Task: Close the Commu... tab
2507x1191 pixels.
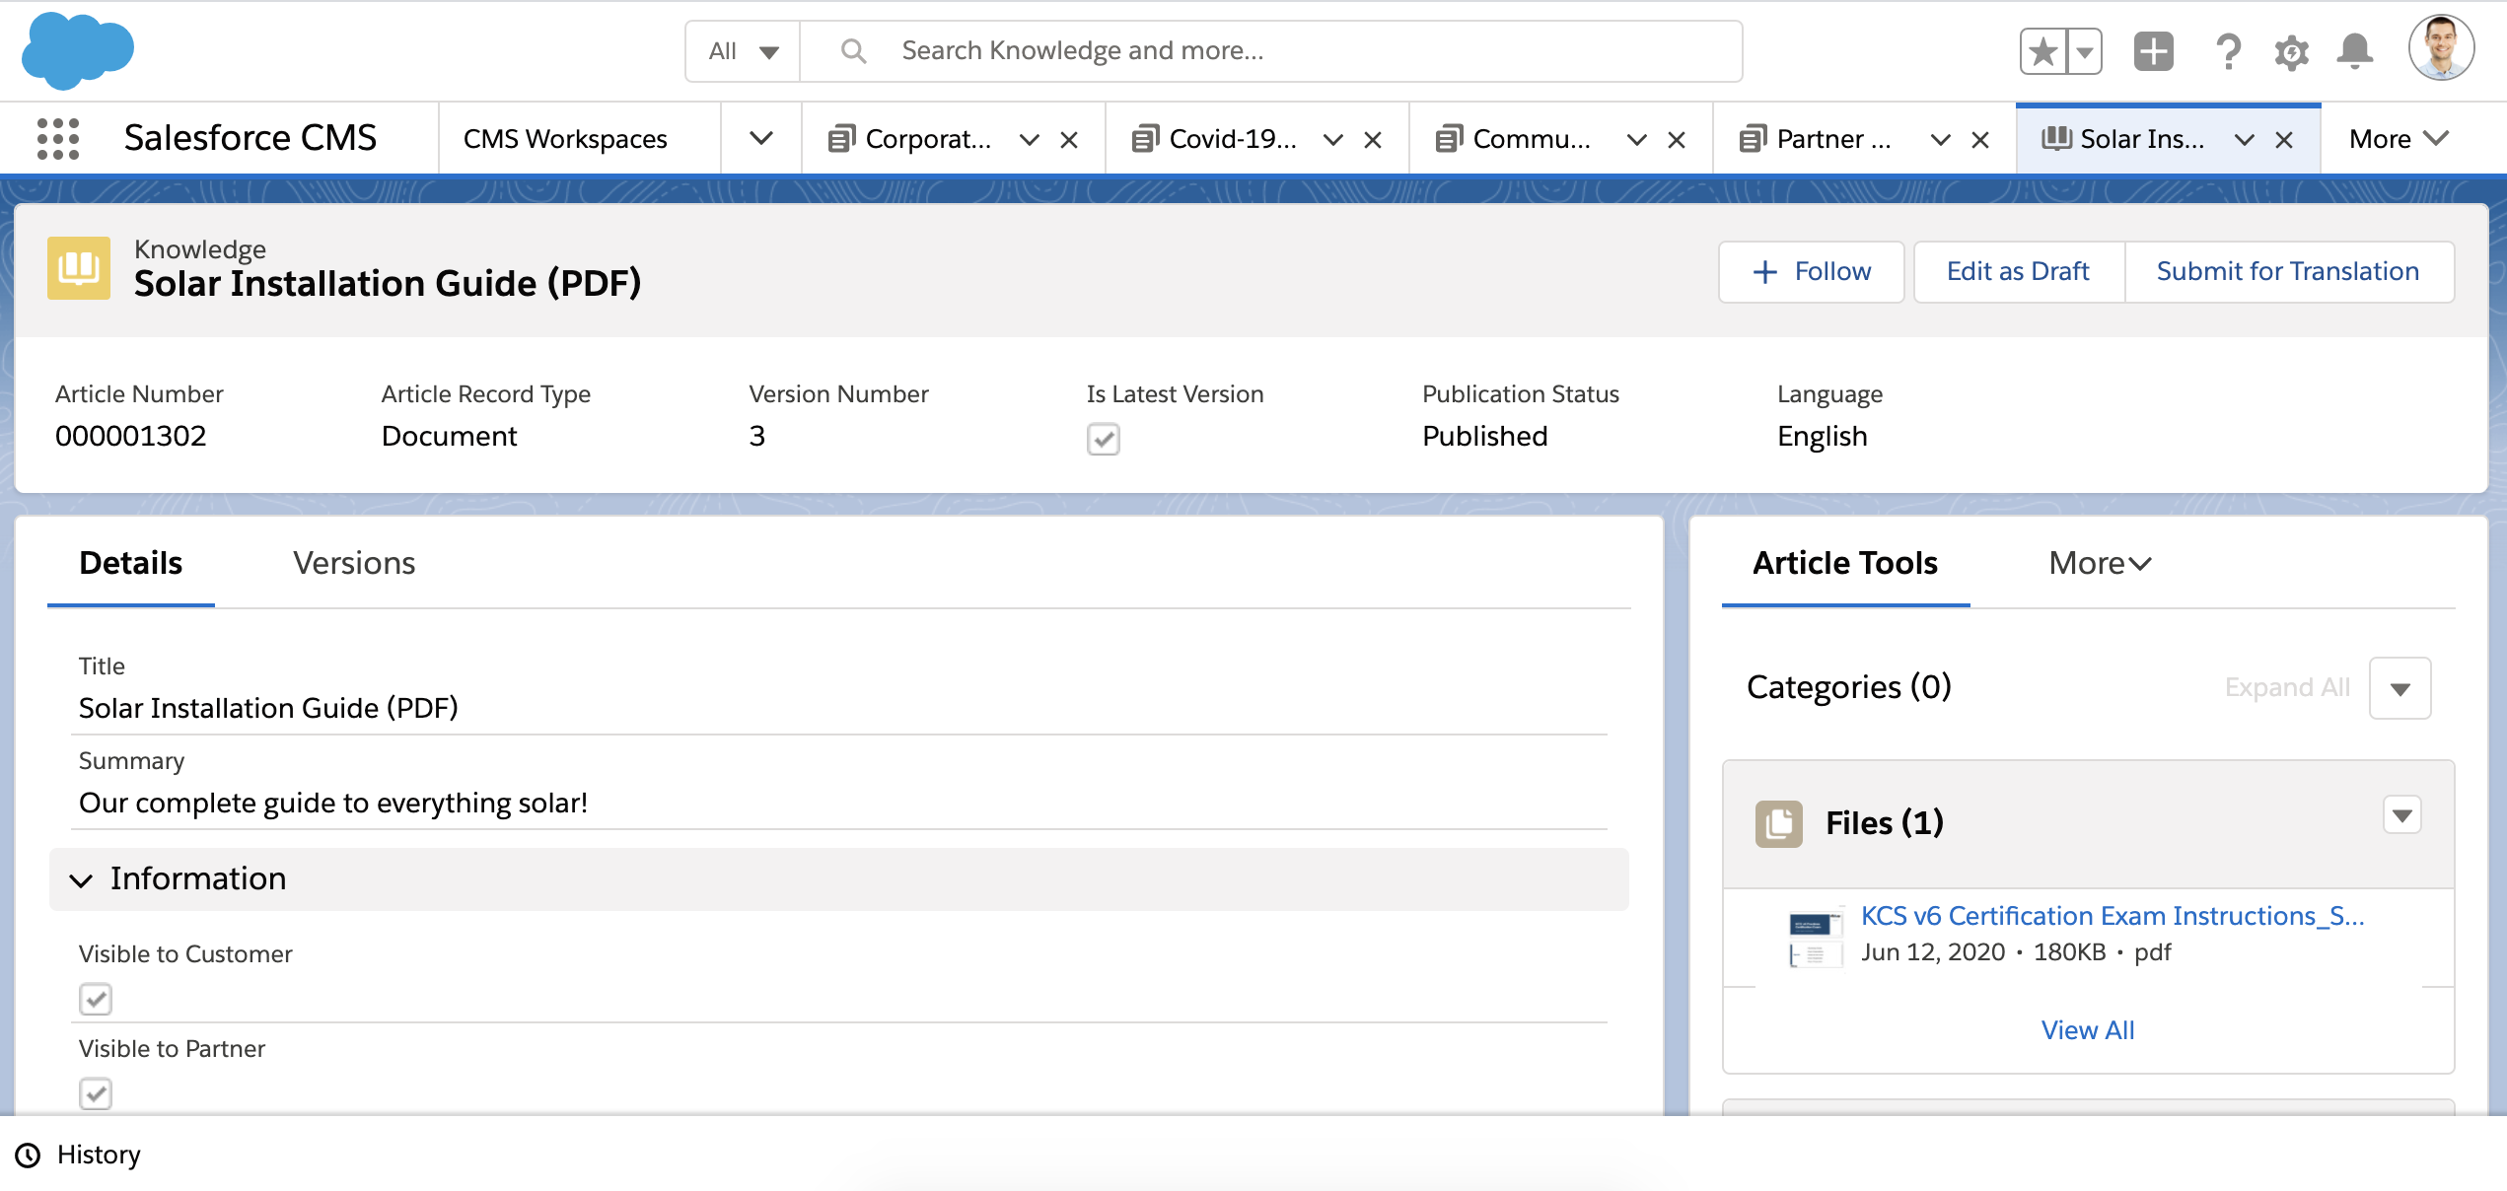Action: [x=1676, y=140]
